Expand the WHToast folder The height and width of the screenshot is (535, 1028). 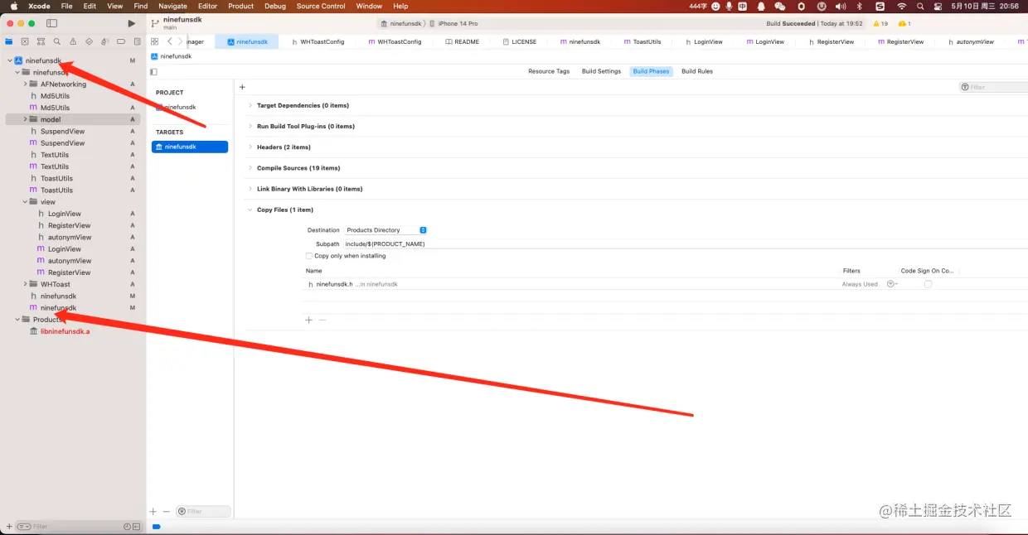25,284
